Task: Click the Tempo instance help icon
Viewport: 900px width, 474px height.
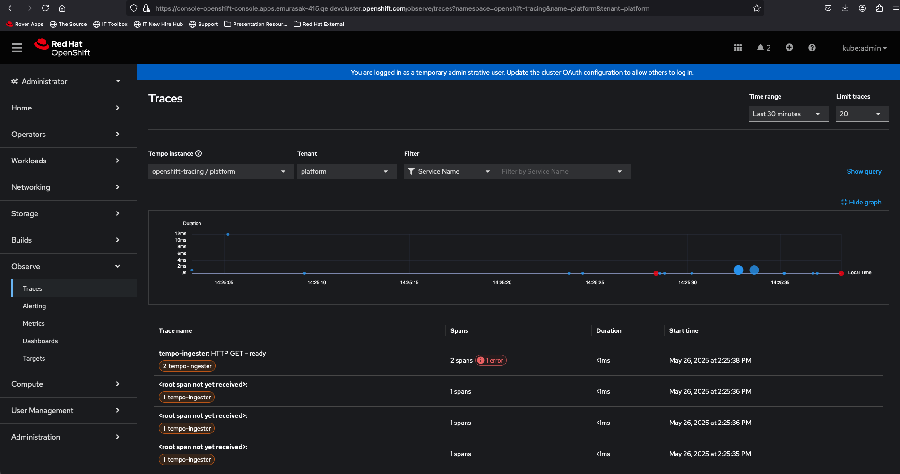Action: point(199,153)
